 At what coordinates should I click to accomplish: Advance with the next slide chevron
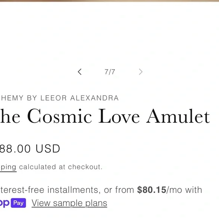tap(140, 72)
